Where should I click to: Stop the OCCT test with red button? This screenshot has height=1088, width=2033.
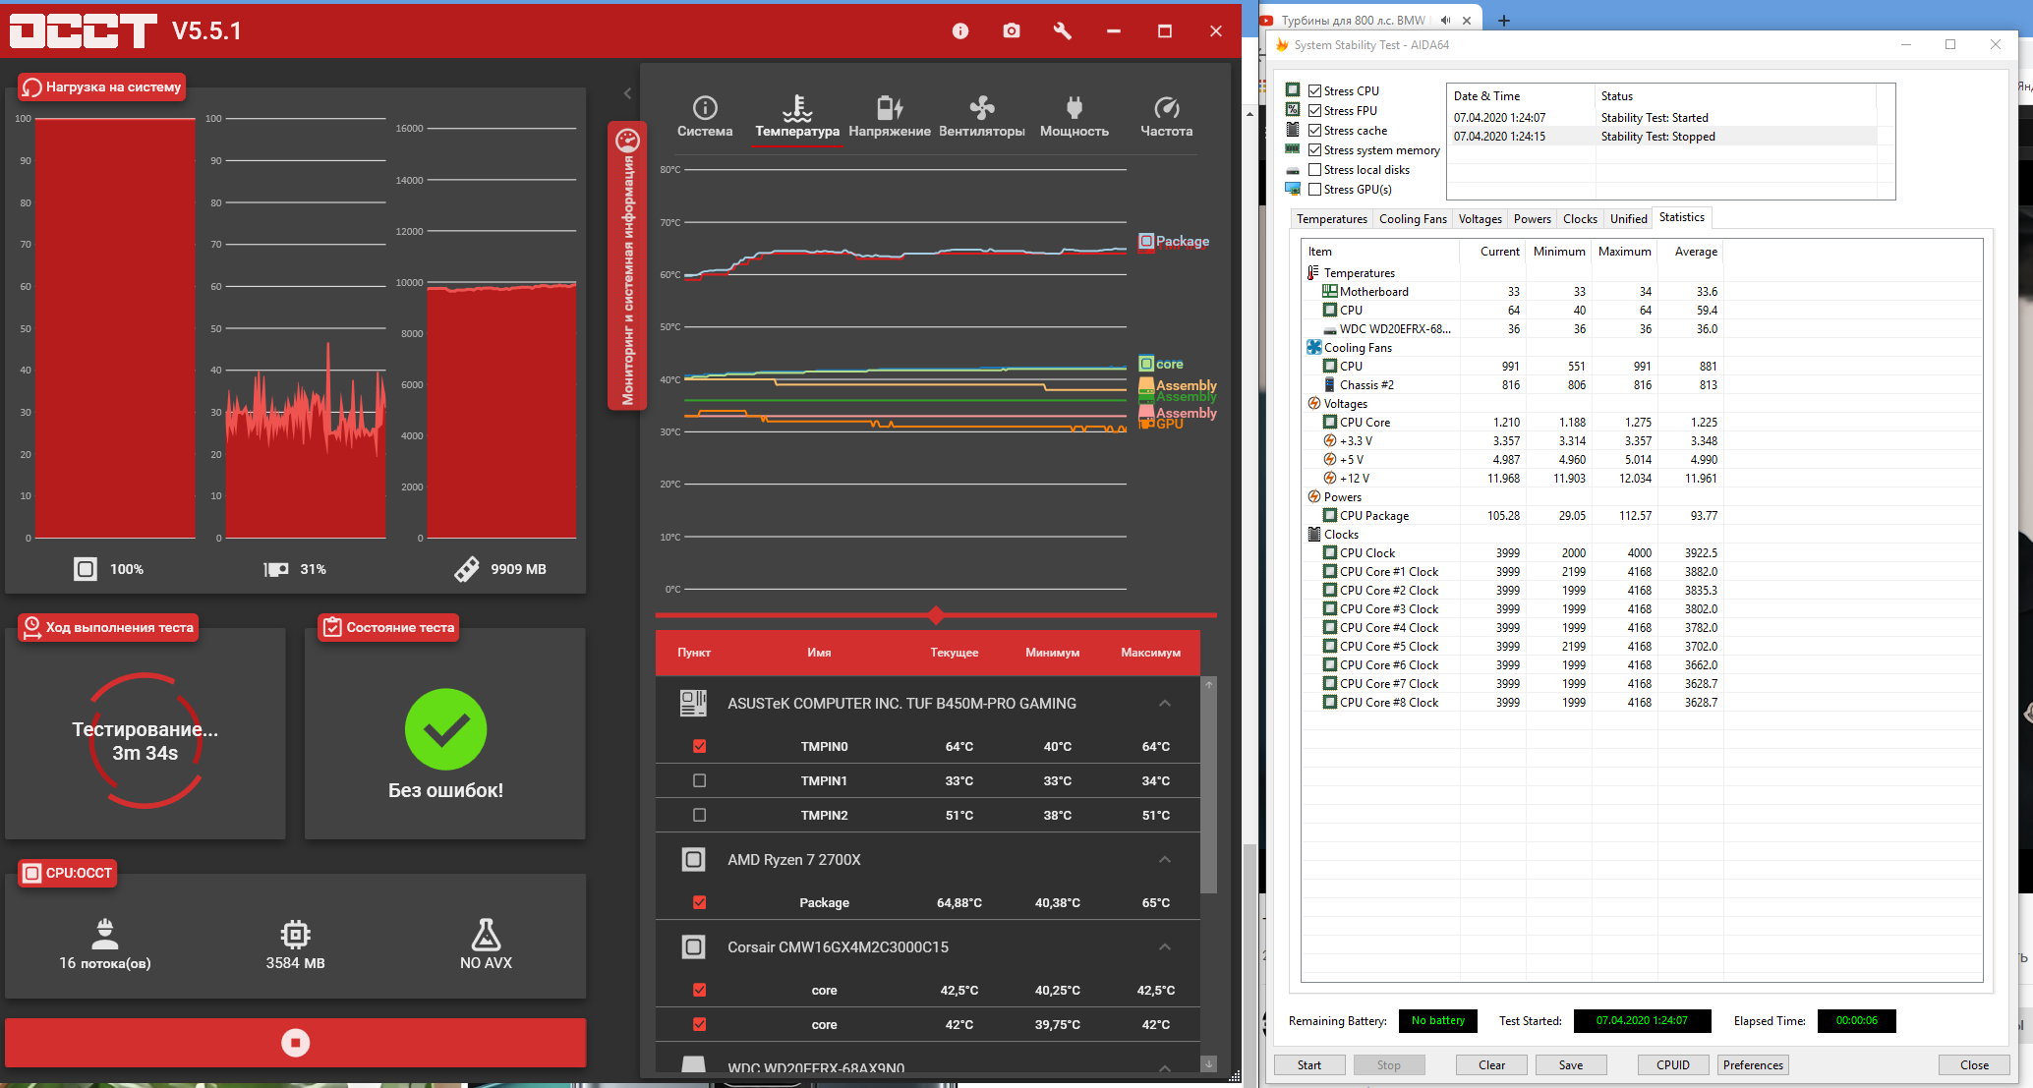pyautogui.click(x=295, y=1042)
